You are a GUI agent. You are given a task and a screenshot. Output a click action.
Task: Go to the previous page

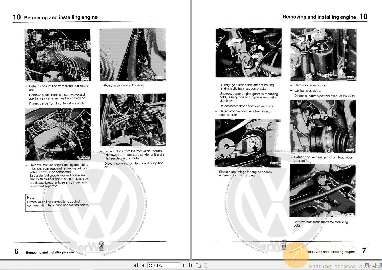tap(143, 265)
